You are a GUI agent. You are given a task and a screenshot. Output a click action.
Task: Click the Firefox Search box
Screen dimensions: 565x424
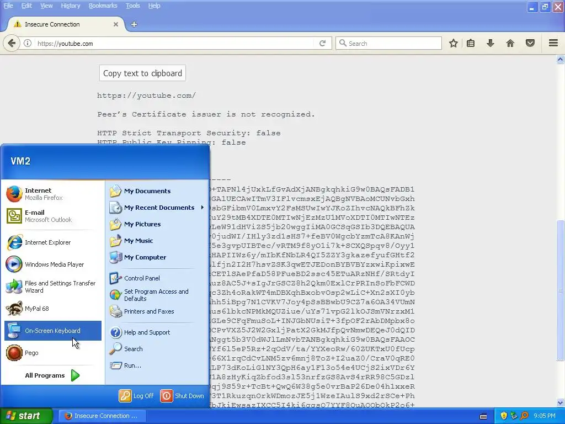coord(388,43)
